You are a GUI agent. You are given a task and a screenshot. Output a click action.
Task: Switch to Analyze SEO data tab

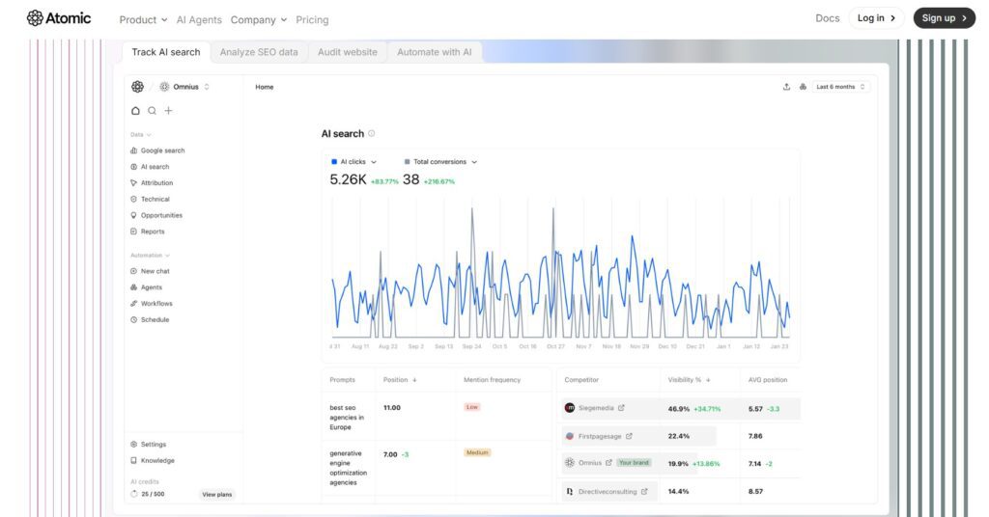pos(259,52)
